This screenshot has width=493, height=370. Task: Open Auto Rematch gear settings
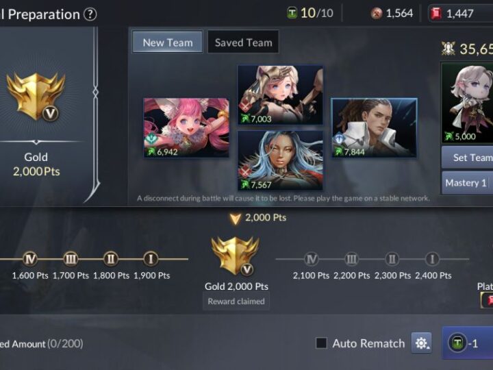coord(421,343)
